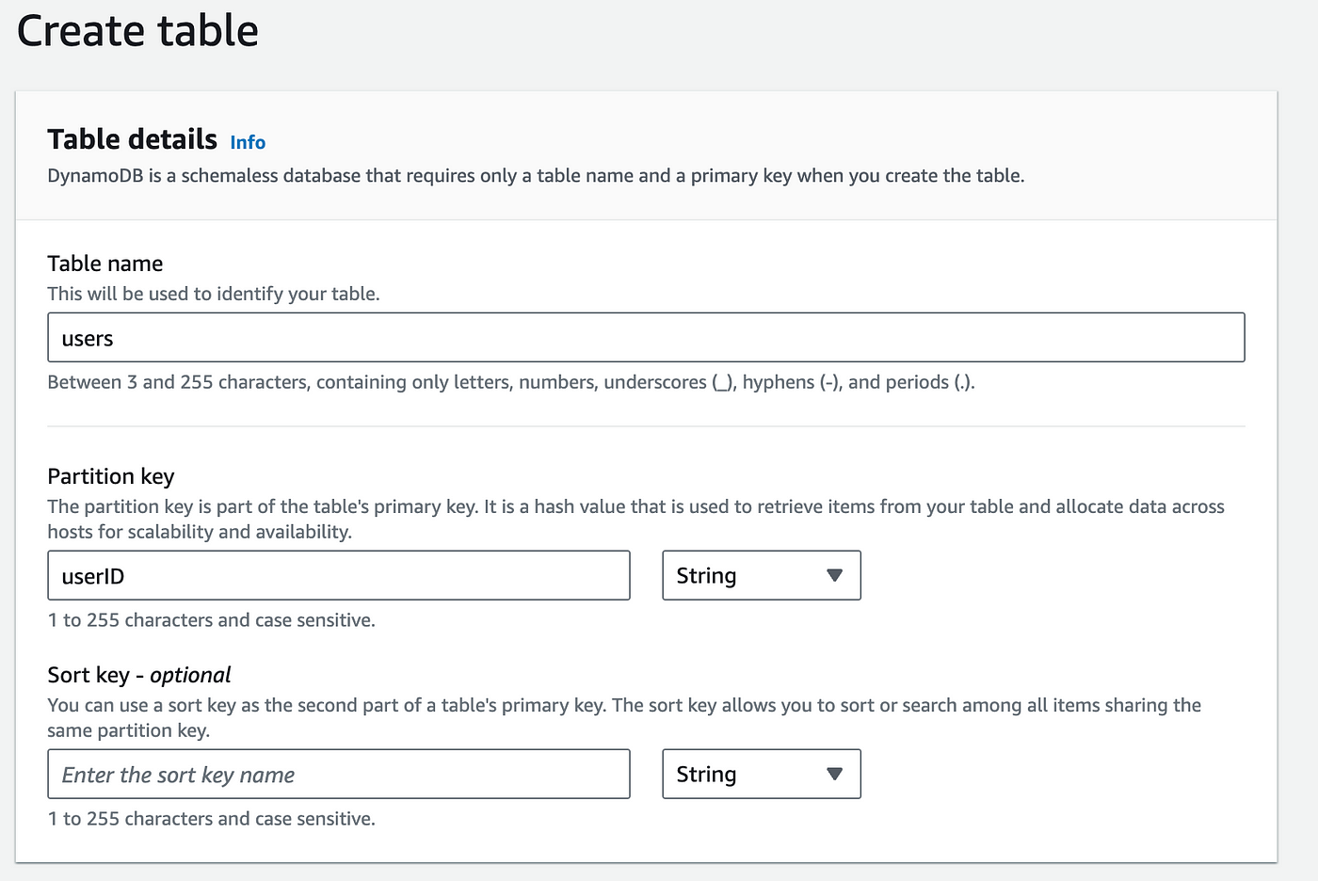The width and height of the screenshot is (1318, 881).
Task: Click the Create table page title
Action: click(137, 31)
